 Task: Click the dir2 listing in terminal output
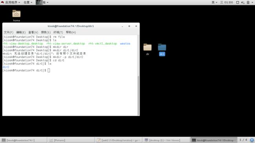pos(6,67)
